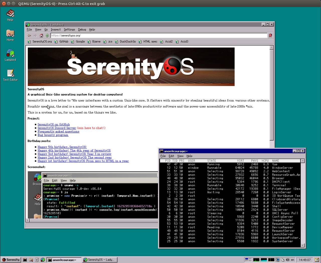Follow the SerenityOS Discord Server link

tap(57, 128)
